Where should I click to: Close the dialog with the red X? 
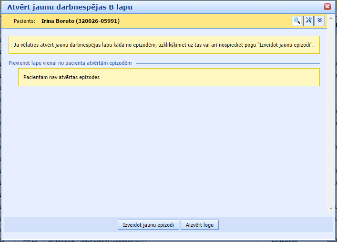tap(327, 7)
